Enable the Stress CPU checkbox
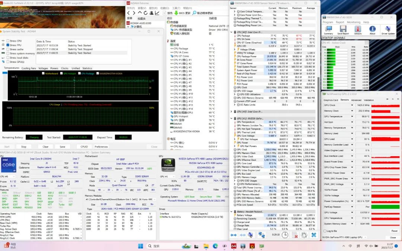 pyautogui.click(x=8, y=41)
